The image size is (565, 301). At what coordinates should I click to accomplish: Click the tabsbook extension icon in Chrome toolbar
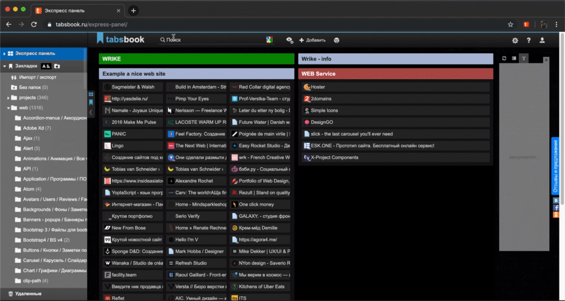pyautogui.click(x=526, y=24)
